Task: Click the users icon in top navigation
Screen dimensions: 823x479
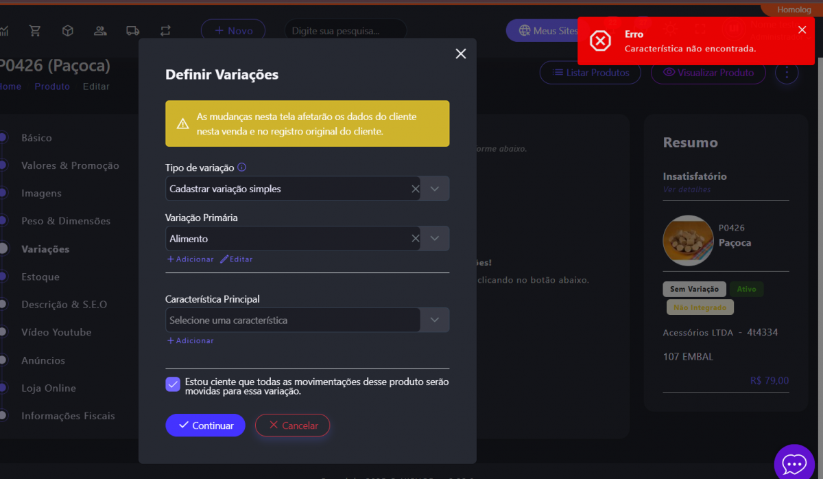Action: pyautogui.click(x=100, y=31)
